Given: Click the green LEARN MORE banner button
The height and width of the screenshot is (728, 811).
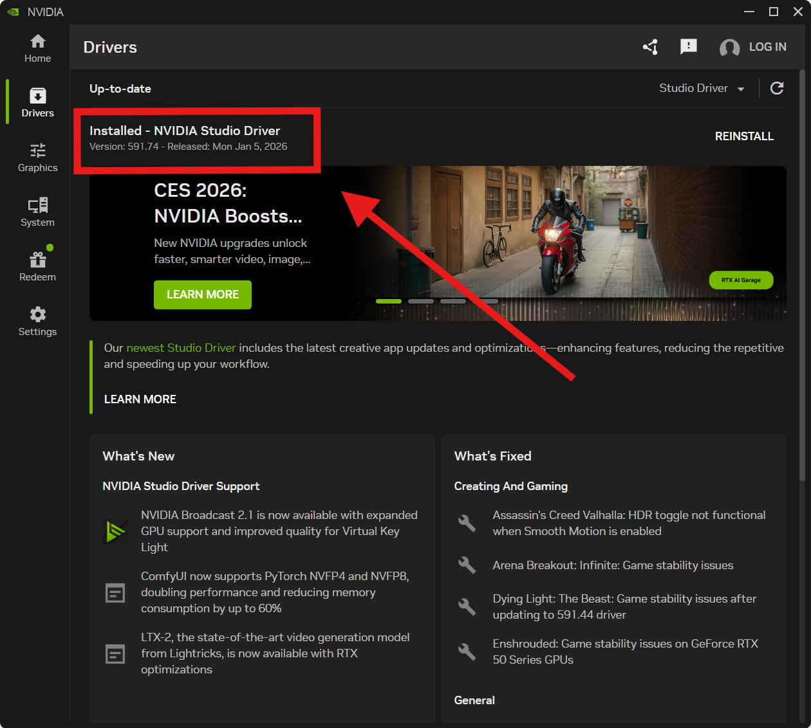Looking at the screenshot, I should point(203,295).
